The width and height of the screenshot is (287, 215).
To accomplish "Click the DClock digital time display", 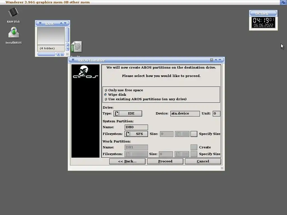I will point(263,22).
